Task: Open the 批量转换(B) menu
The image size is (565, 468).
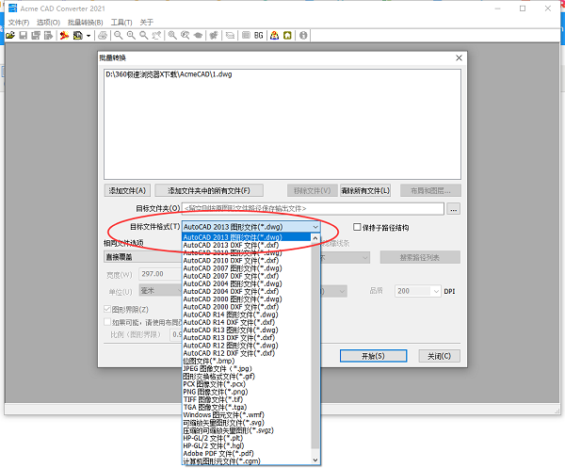Action: click(x=86, y=23)
